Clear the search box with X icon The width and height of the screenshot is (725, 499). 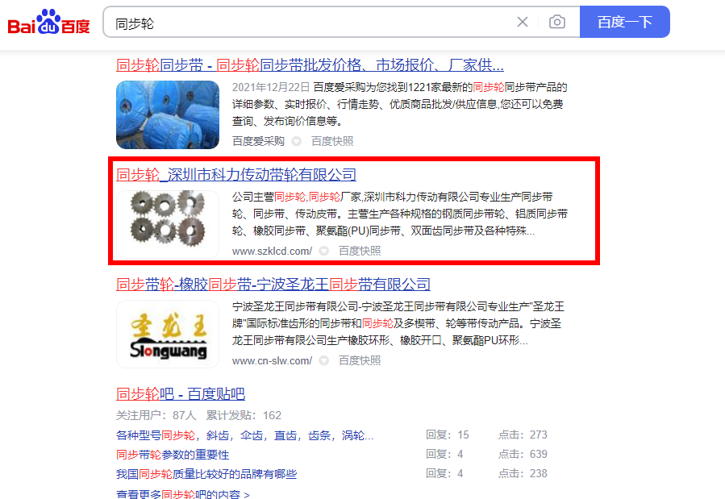(x=523, y=22)
